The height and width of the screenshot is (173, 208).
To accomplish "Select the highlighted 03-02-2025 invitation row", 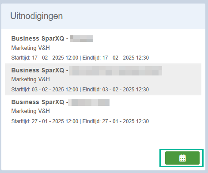I will click(103, 79).
